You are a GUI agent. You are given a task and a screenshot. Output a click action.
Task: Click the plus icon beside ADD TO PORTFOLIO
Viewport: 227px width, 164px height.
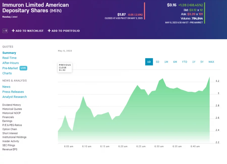[x=49, y=31]
